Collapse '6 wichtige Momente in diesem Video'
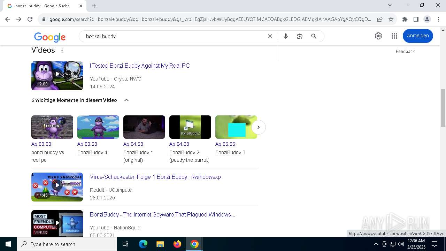The height and width of the screenshot is (251, 446). (x=126, y=100)
